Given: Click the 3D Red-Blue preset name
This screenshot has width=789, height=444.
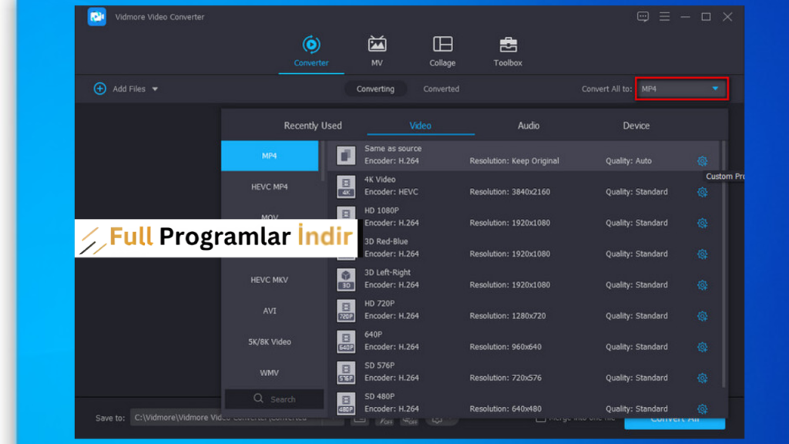Looking at the screenshot, I should click(386, 241).
